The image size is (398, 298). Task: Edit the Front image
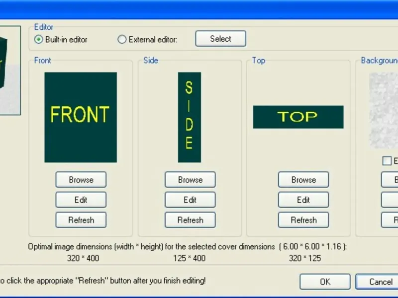pos(81,200)
